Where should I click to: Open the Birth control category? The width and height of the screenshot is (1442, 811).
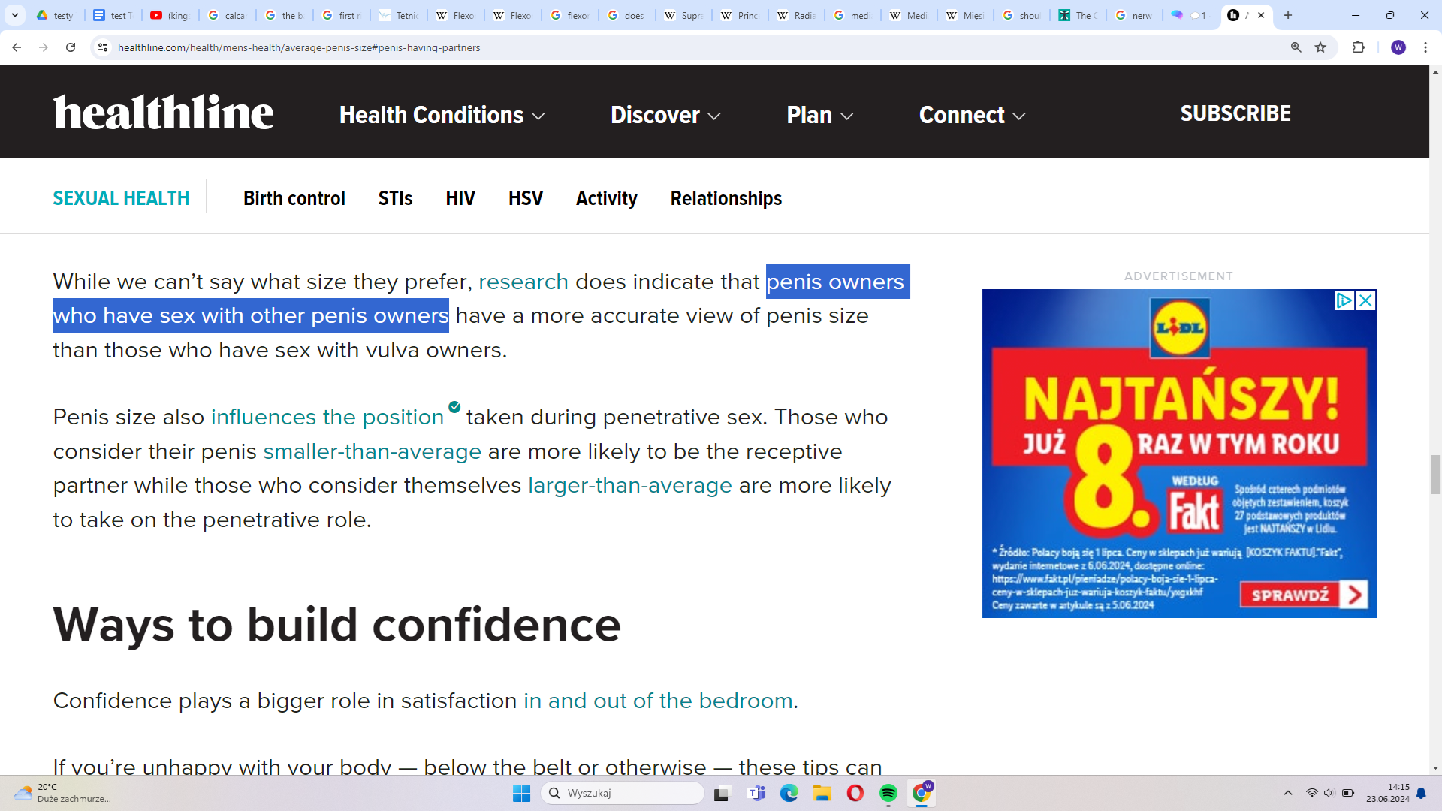pyautogui.click(x=294, y=198)
